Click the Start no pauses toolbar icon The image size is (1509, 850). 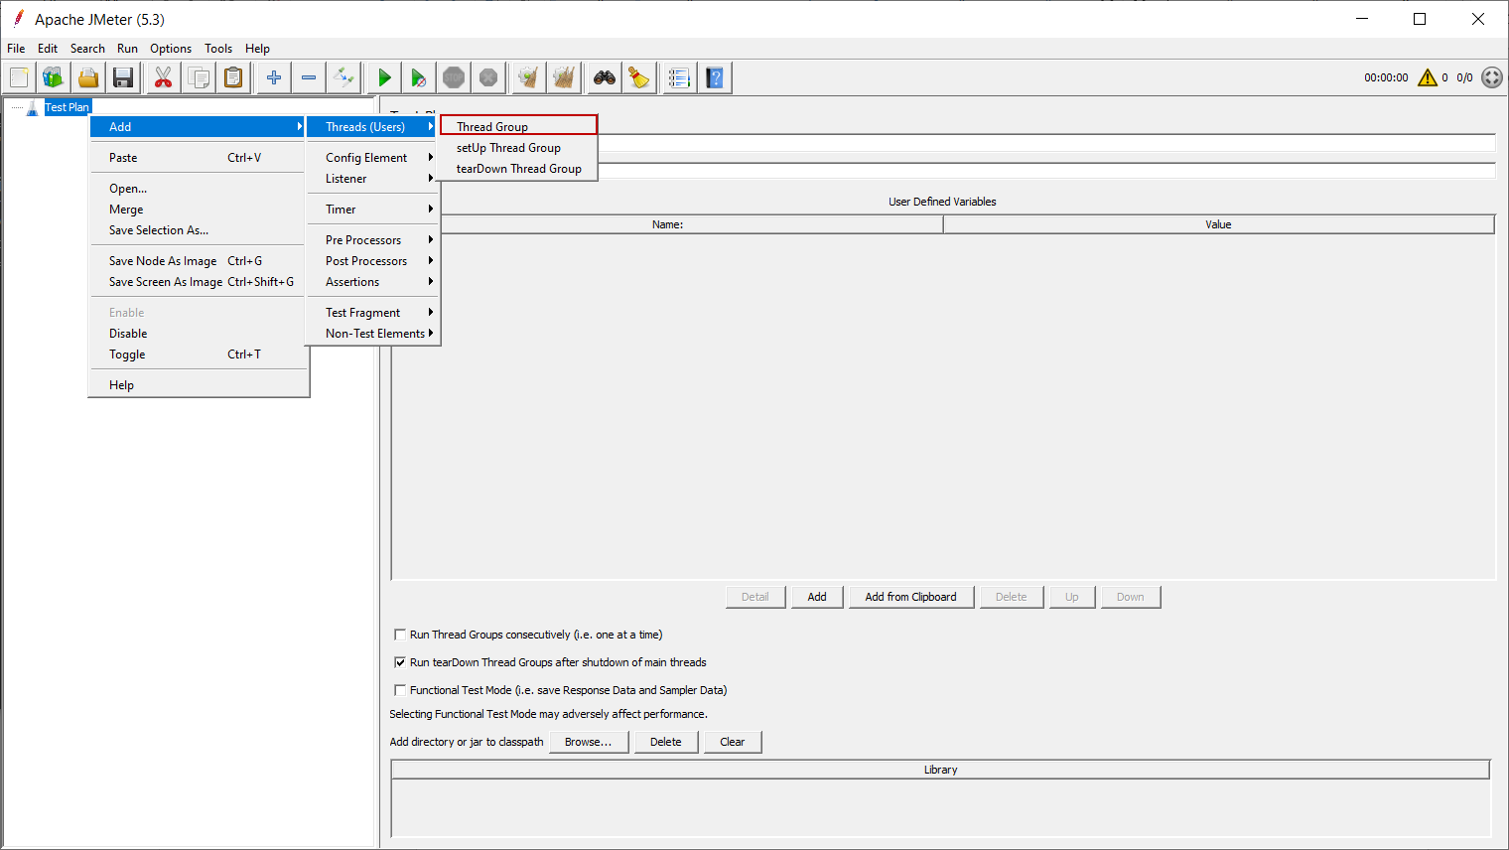click(419, 77)
